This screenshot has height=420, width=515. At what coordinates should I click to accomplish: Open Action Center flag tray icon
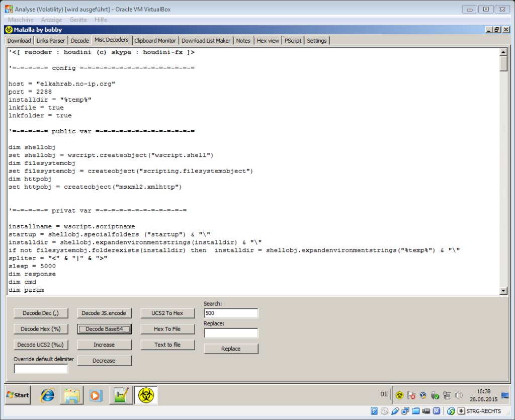tap(411, 395)
